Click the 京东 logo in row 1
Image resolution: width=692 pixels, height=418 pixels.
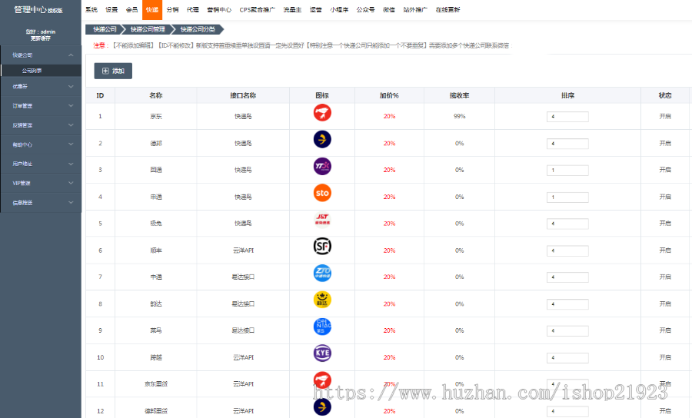coord(322,113)
